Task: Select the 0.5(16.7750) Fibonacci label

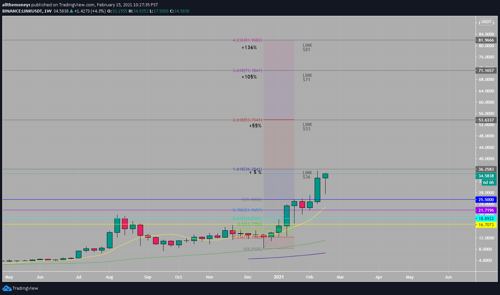Action: click(250, 224)
